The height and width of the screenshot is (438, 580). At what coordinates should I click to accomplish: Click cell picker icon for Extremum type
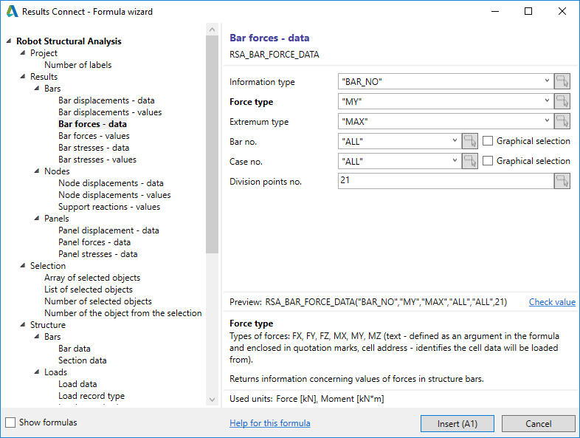pos(562,121)
